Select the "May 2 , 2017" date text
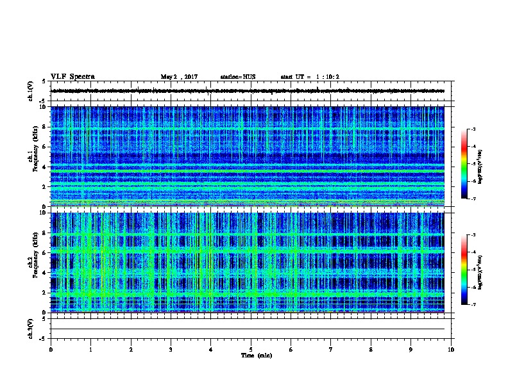The image size is (508, 392). coord(179,77)
